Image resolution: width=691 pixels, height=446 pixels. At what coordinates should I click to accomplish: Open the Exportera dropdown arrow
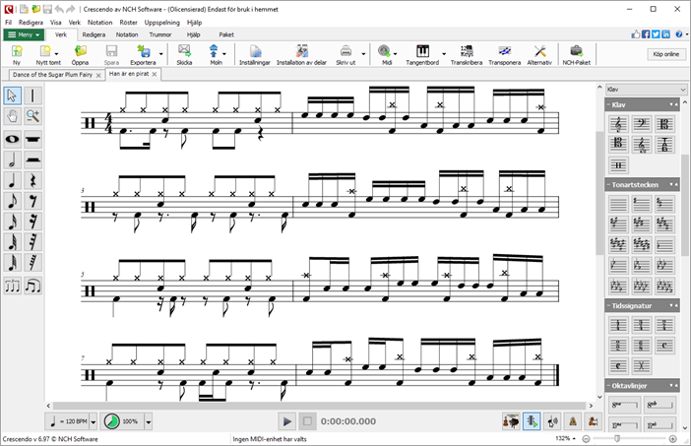pyautogui.click(x=160, y=54)
